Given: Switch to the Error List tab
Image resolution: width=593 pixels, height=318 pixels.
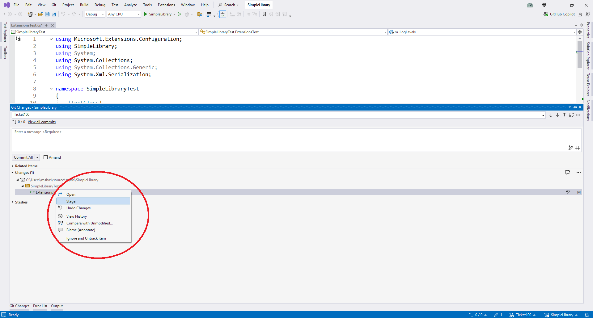Looking at the screenshot, I should pos(40,306).
